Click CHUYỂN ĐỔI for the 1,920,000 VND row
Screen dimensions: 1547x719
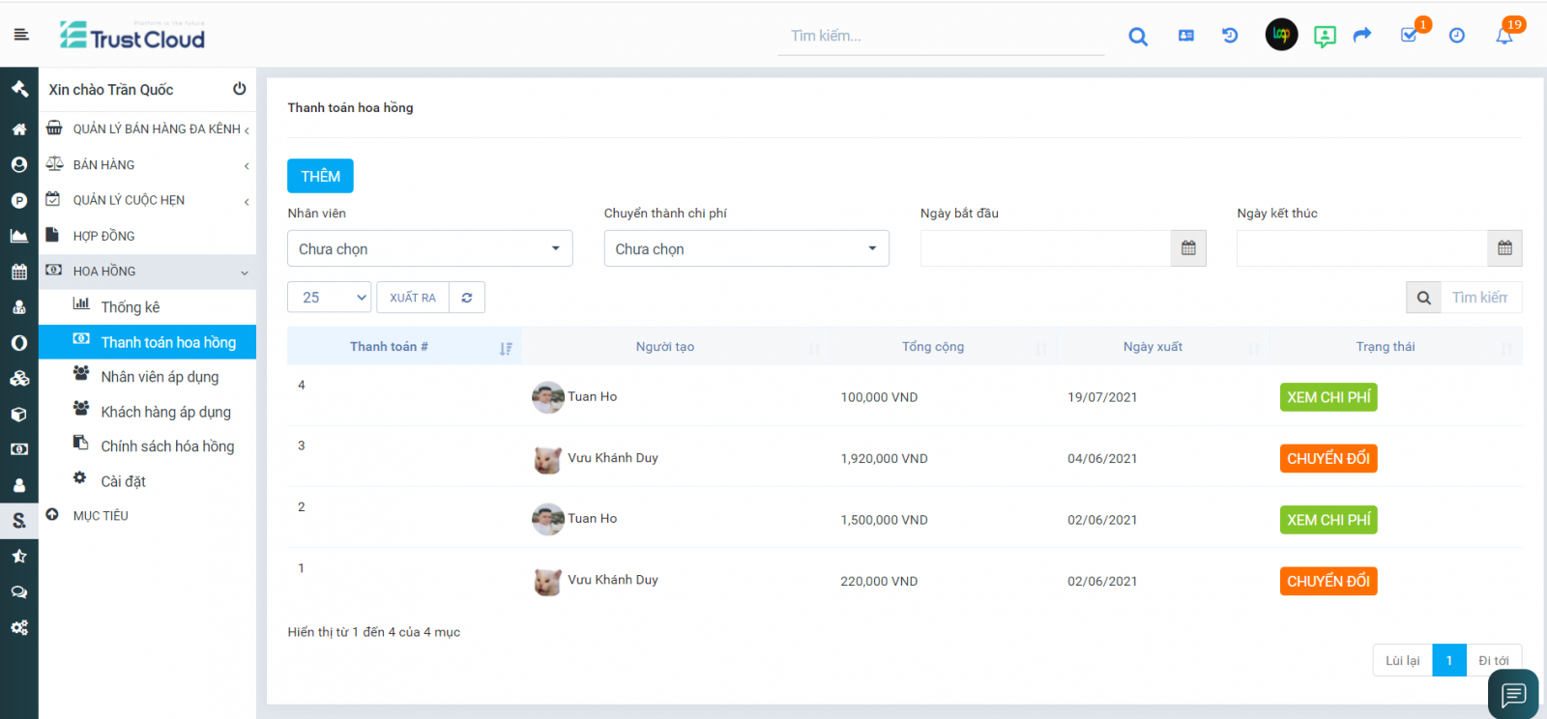(1328, 458)
